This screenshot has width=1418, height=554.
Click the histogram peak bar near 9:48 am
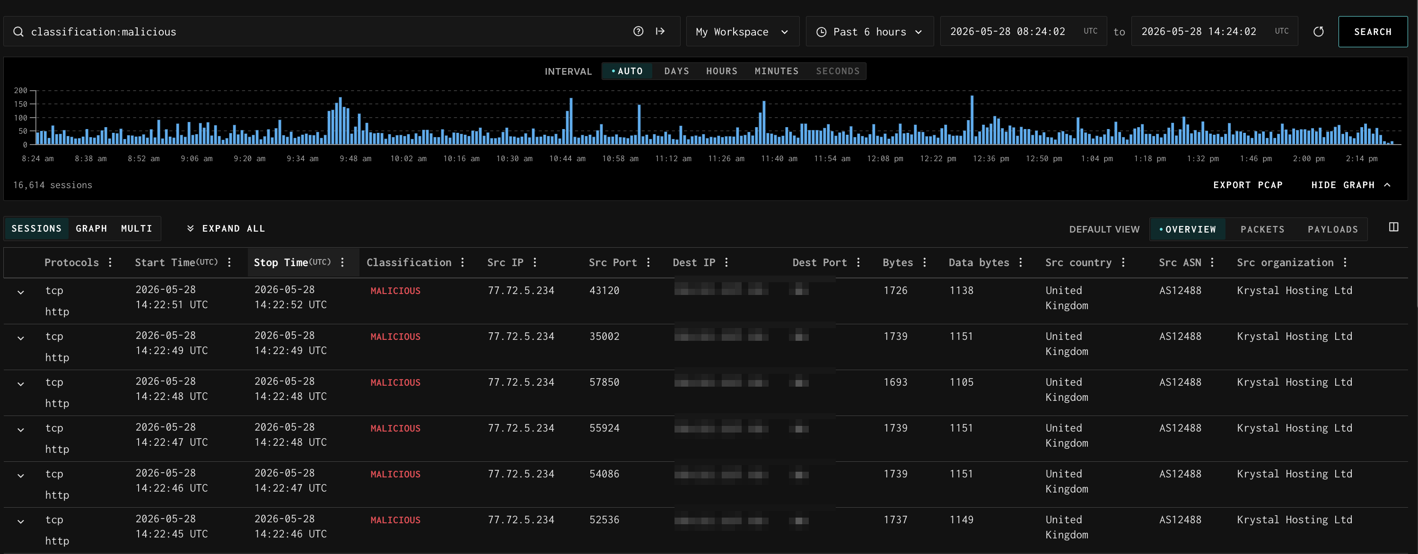(x=340, y=121)
